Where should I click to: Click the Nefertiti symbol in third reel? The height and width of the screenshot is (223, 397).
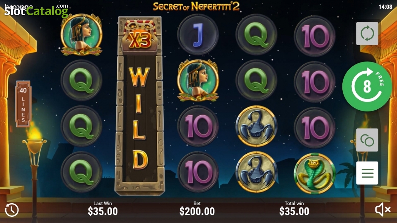[x=198, y=80]
